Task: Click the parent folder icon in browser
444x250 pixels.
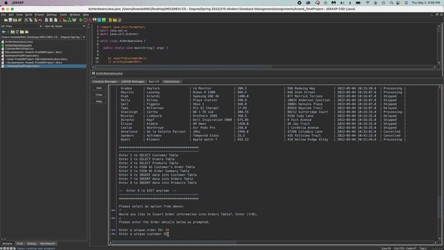Action: (12, 32)
